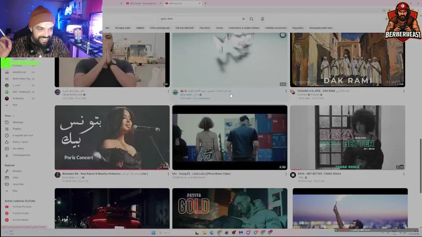The height and width of the screenshot is (237, 422).
Task: Select Publiées récemment chip
Action: click(x=276, y=28)
